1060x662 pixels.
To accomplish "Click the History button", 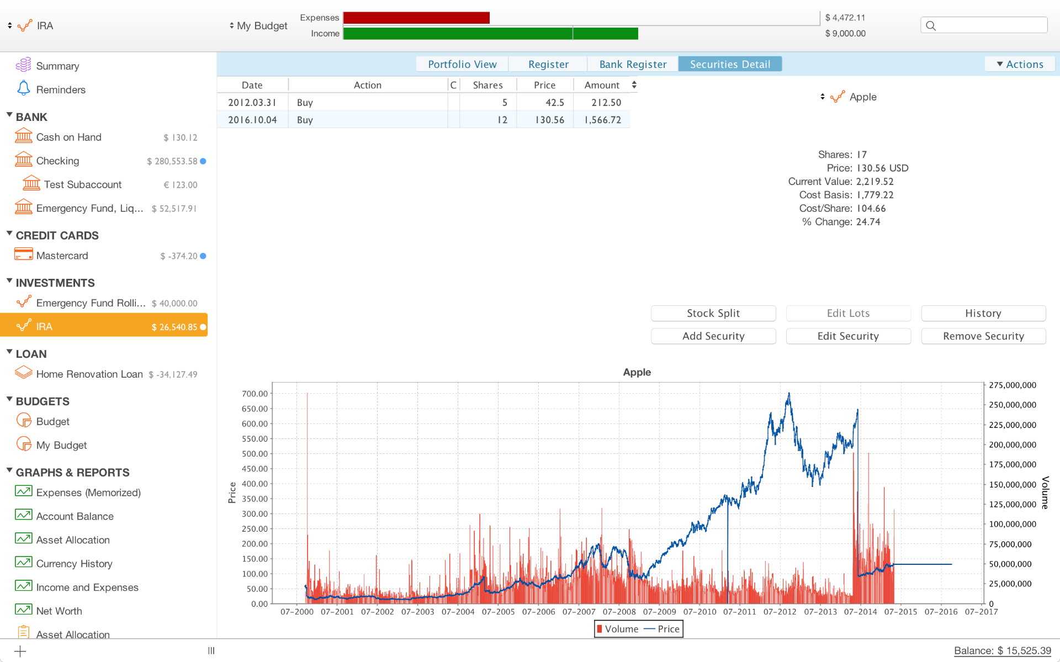I will tap(983, 313).
